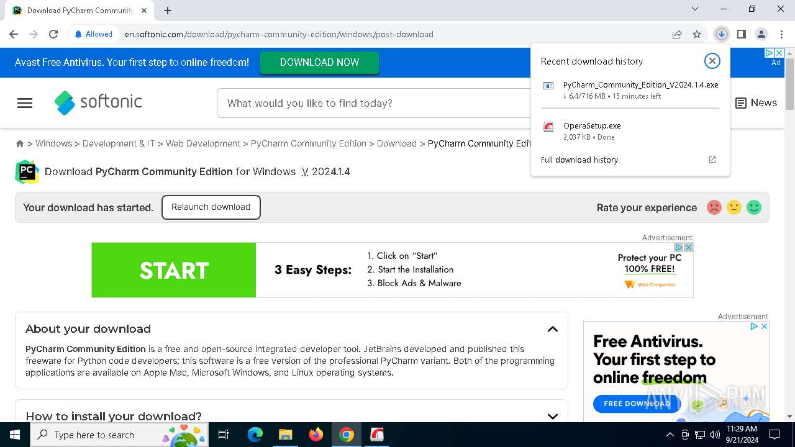Open the Softonic hamburger menu
795x447 pixels.
click(x=25, y=103)
